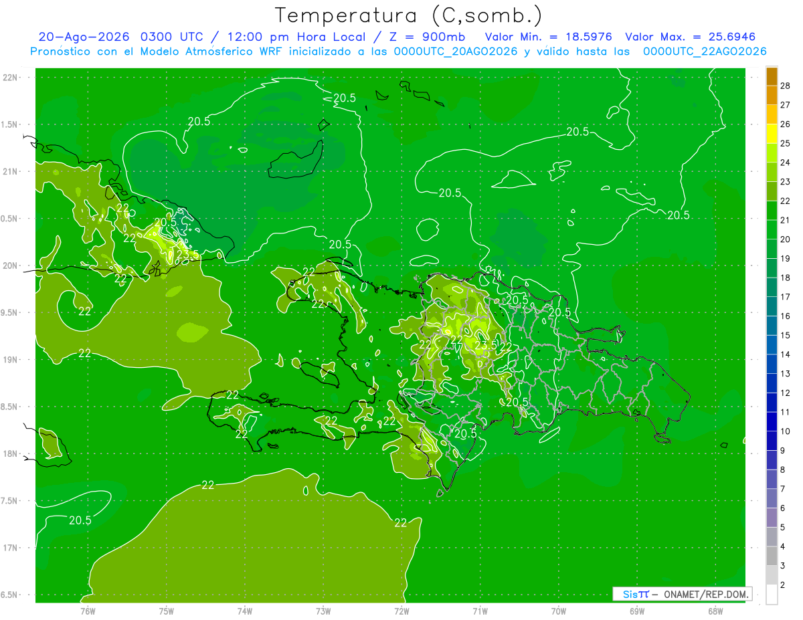803x620 pixels.
Task: Click the white legend swatch below value 2
Action: [772, 595]
